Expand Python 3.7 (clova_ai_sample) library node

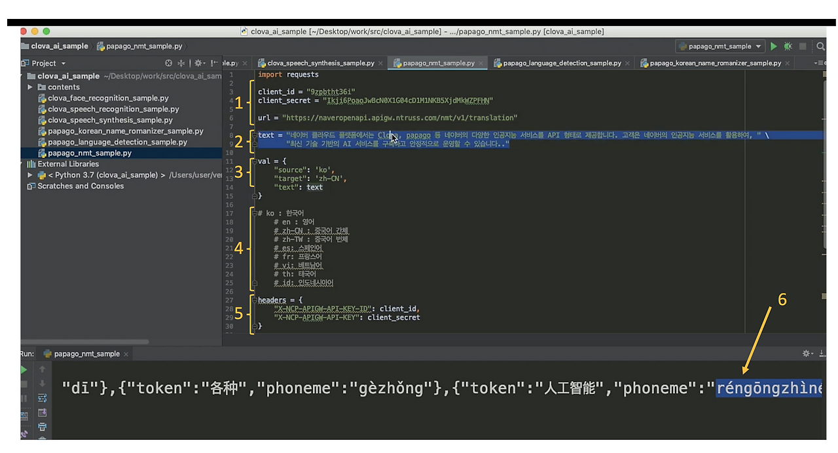pos(30,175)
